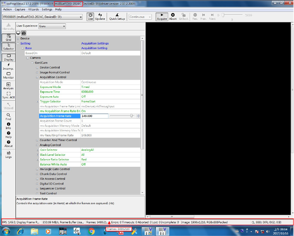
Task: Click the Acquisition Frame Rate value field
Action: pos(94,116)
